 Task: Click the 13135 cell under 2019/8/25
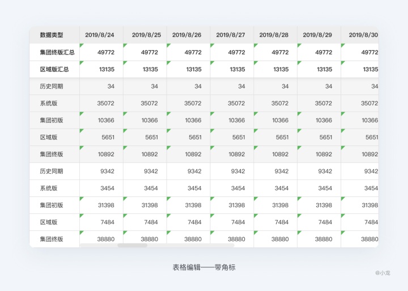click(145, 69)
